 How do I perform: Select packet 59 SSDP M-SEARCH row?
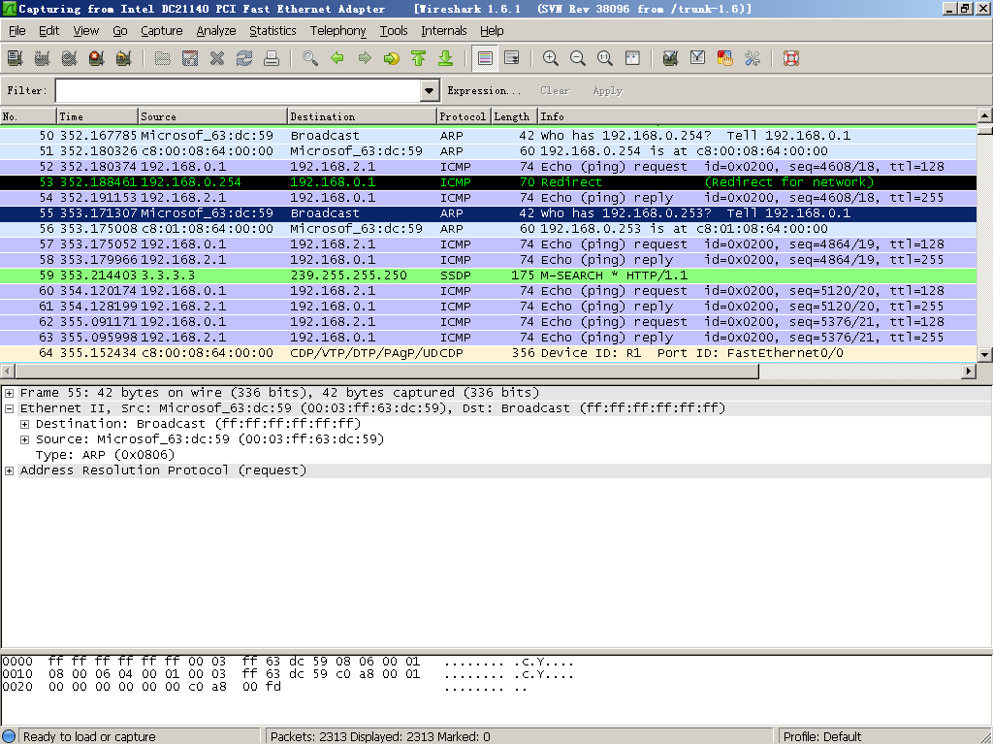[489, 275]
